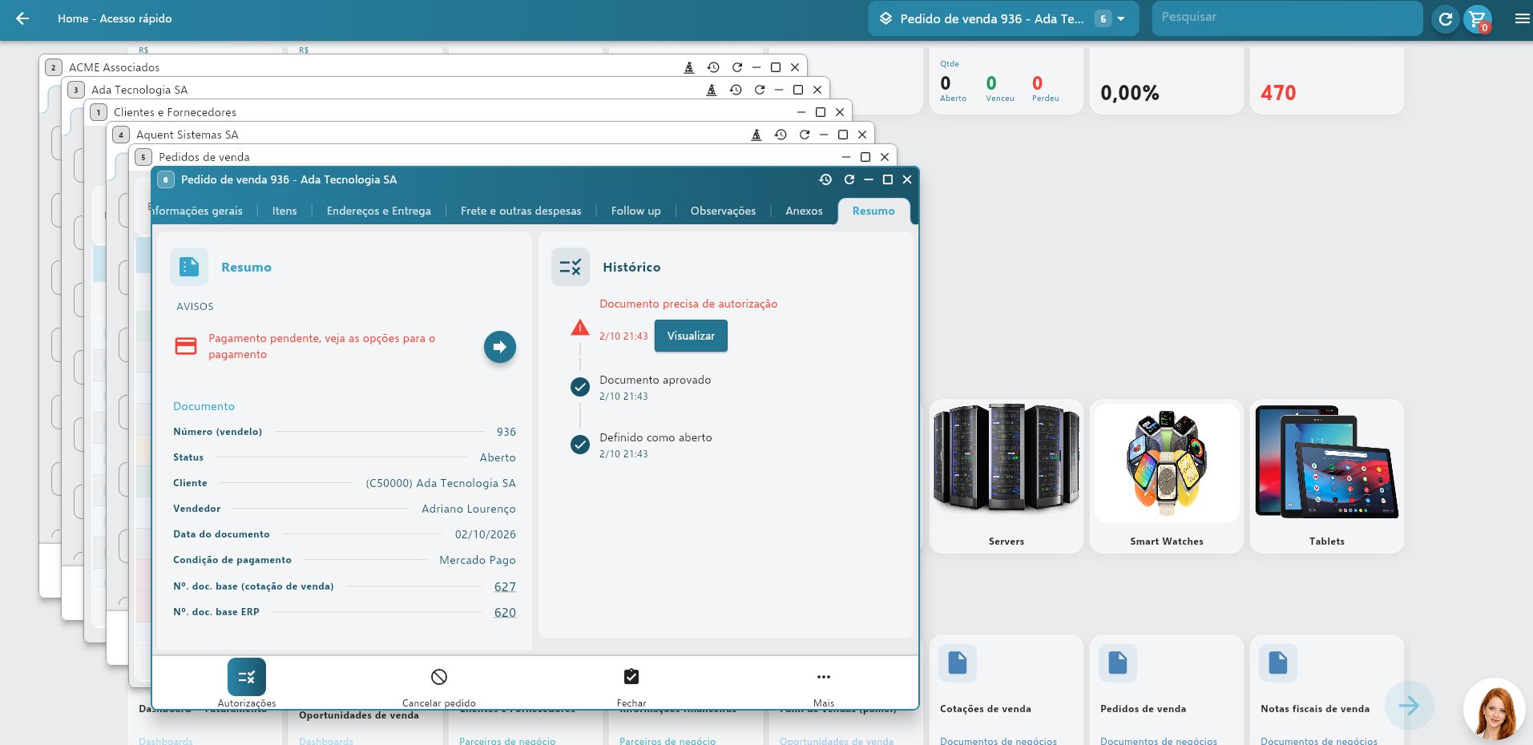
Task: Open the Tablets product thumbnail
Action: [1327, 461]
